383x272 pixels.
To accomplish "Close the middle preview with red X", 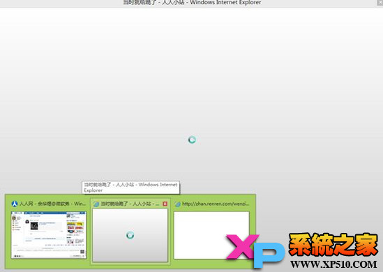I will coord(165,204).
